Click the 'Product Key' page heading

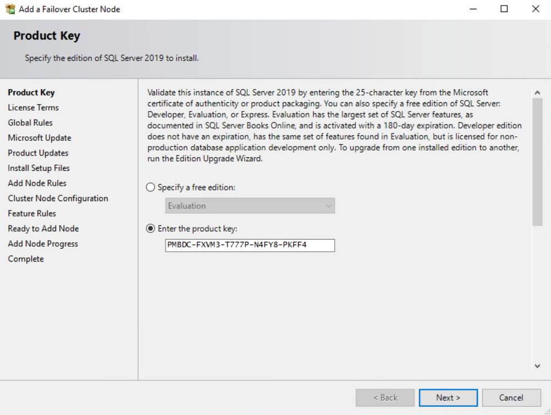[47, 36]
